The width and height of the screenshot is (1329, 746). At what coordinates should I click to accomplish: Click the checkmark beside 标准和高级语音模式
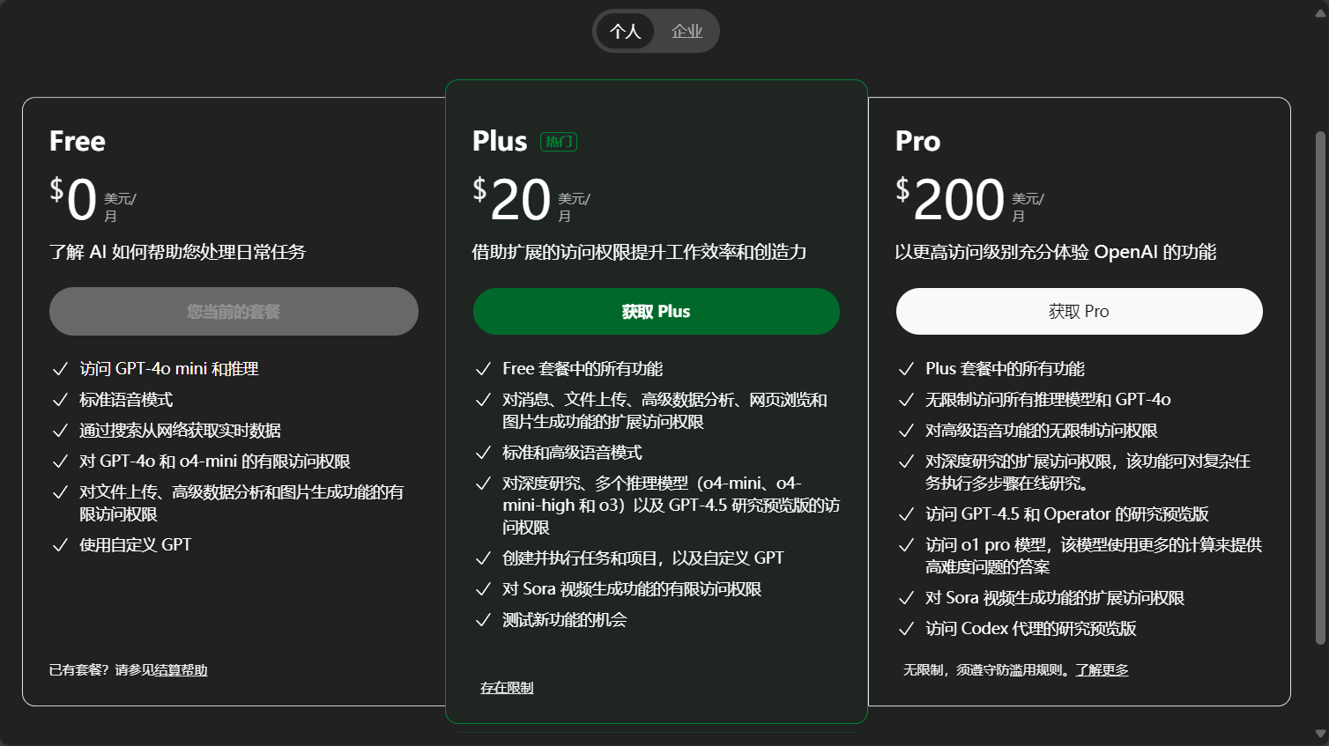point(483,453)
